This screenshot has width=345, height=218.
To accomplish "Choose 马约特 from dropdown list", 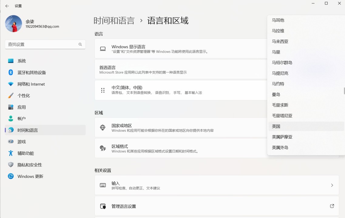I will [306, 84].
